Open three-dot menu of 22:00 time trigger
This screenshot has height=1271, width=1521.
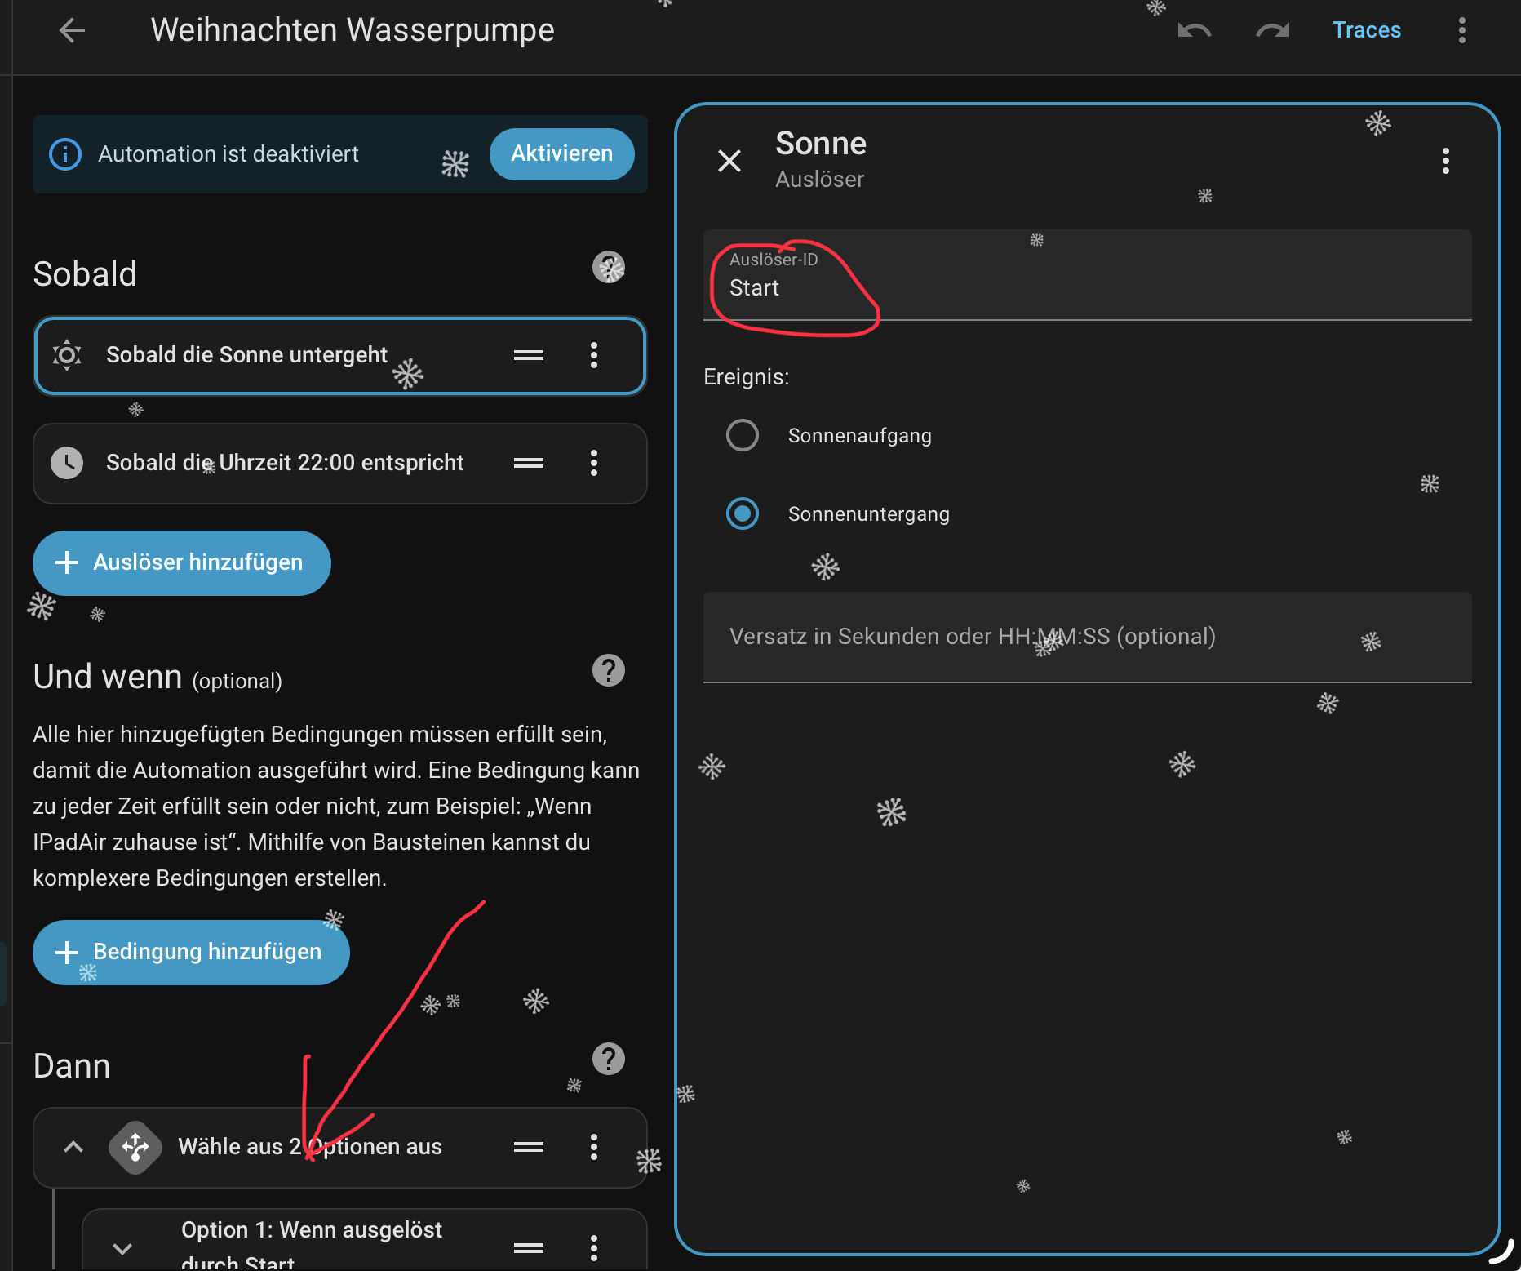click(x=593, y=463)
